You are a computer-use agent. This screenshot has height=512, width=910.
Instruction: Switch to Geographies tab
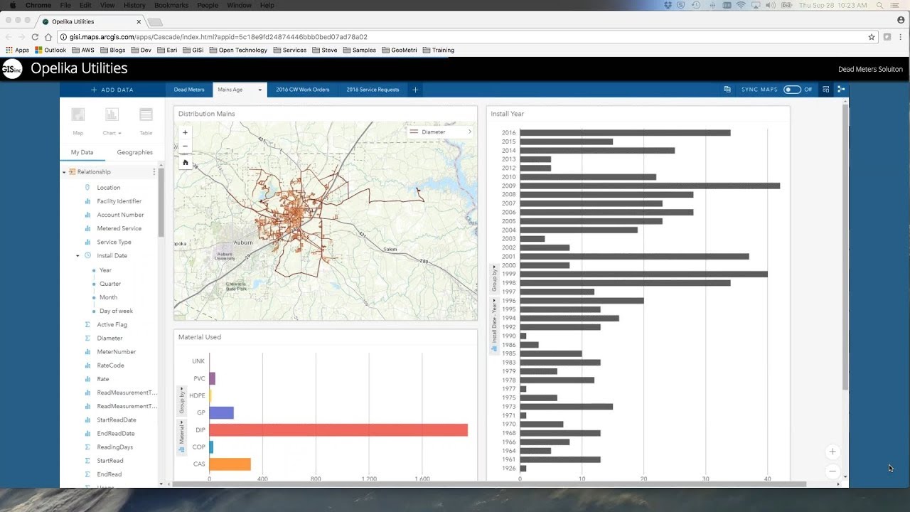[134, 152]
